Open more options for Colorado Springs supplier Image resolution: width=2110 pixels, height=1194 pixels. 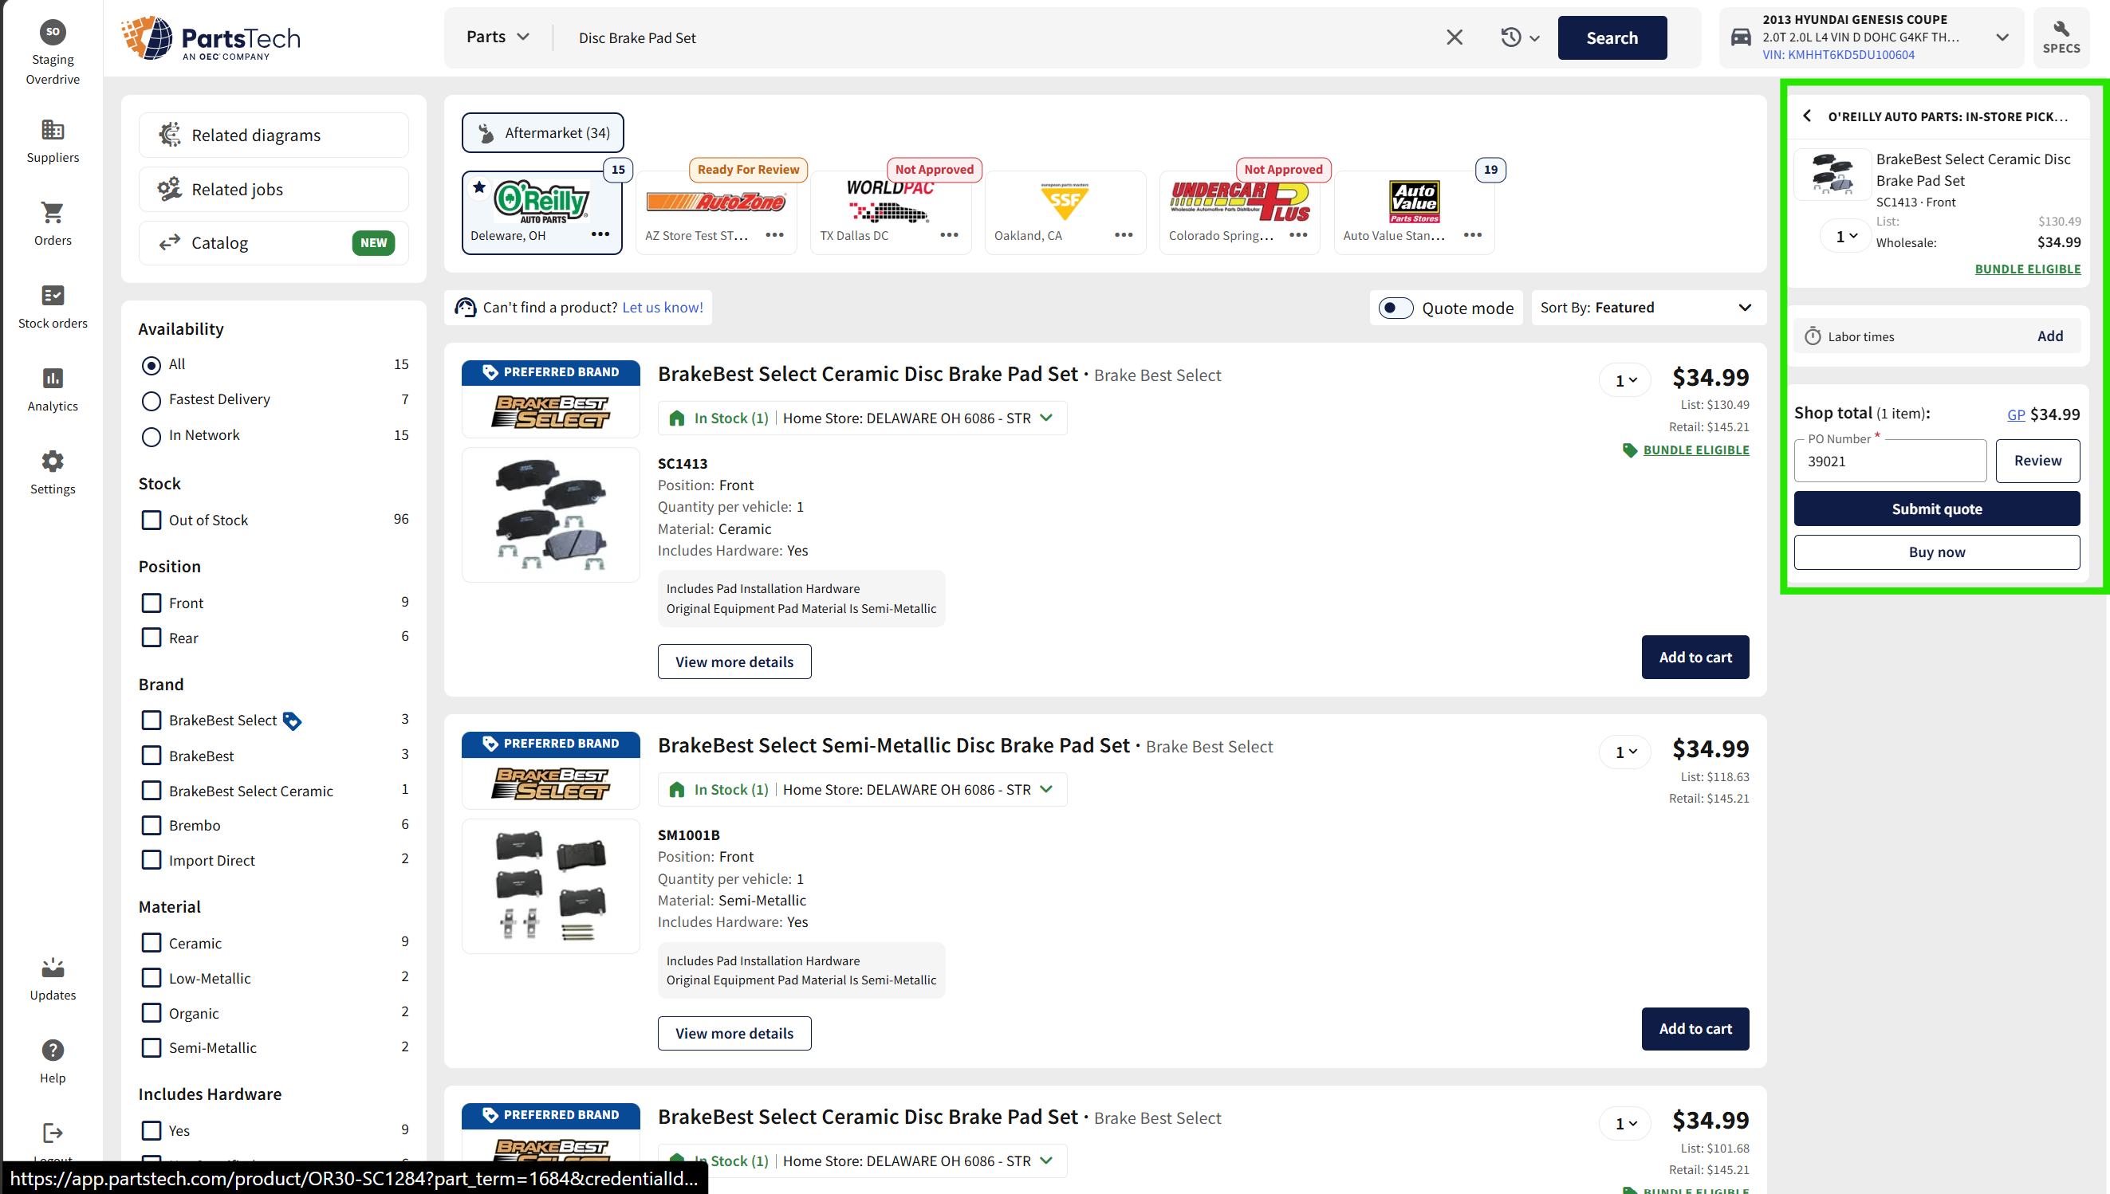1299,234
